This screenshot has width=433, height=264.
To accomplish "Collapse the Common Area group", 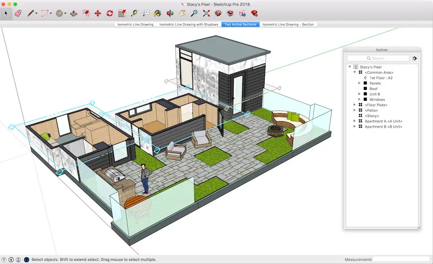I will (x=355, y=72).
